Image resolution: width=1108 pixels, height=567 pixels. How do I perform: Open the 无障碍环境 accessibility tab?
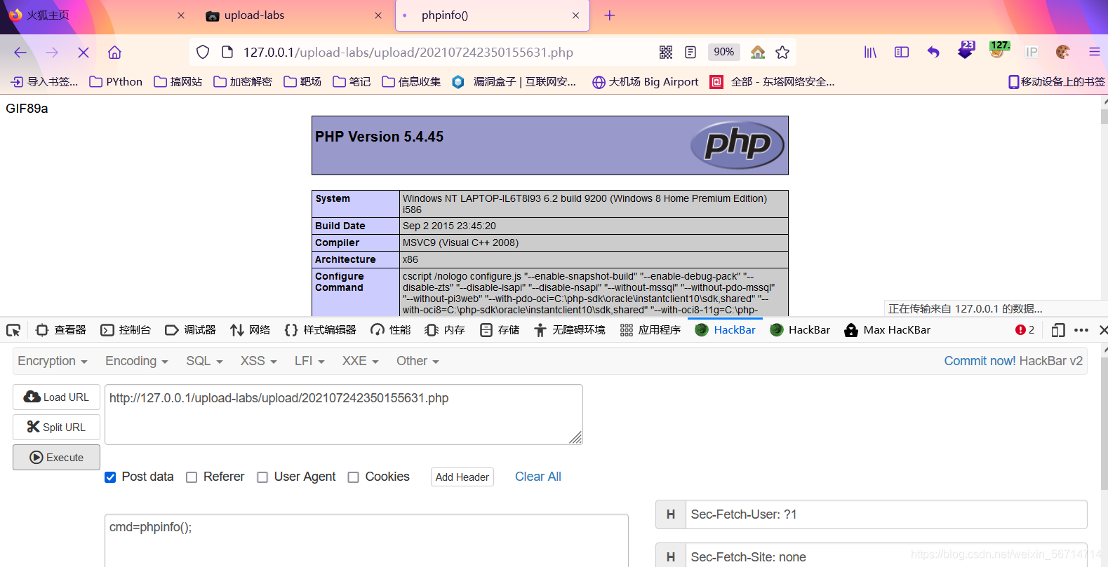click(569, 330)
